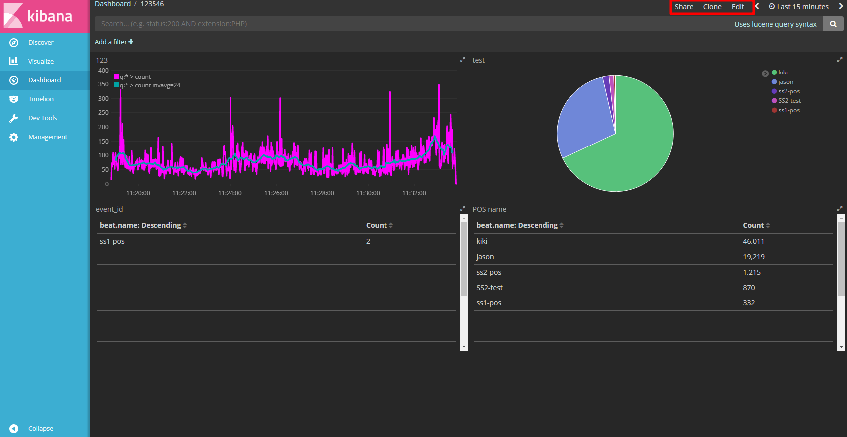
Task: Open Management via the gear icon
Action: coord(14,137)
